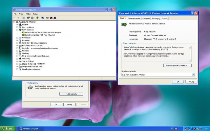
Task: Expand the Karty graficzne node
Action: [x=17, y=27]
